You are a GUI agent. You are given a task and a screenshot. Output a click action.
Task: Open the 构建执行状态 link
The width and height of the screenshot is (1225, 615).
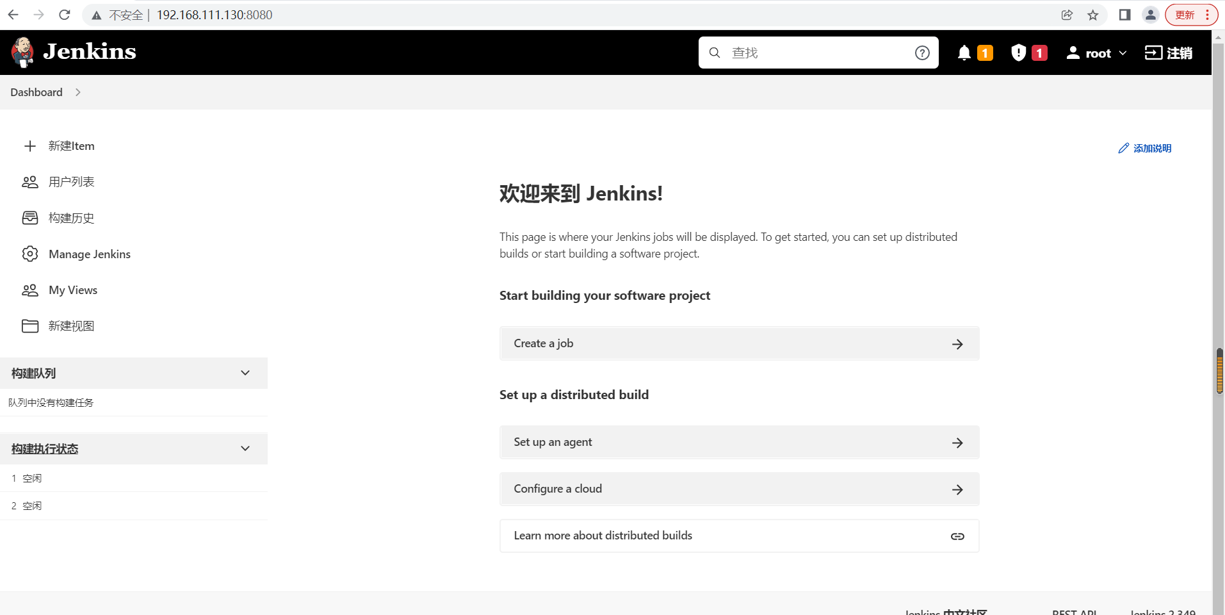45,449
